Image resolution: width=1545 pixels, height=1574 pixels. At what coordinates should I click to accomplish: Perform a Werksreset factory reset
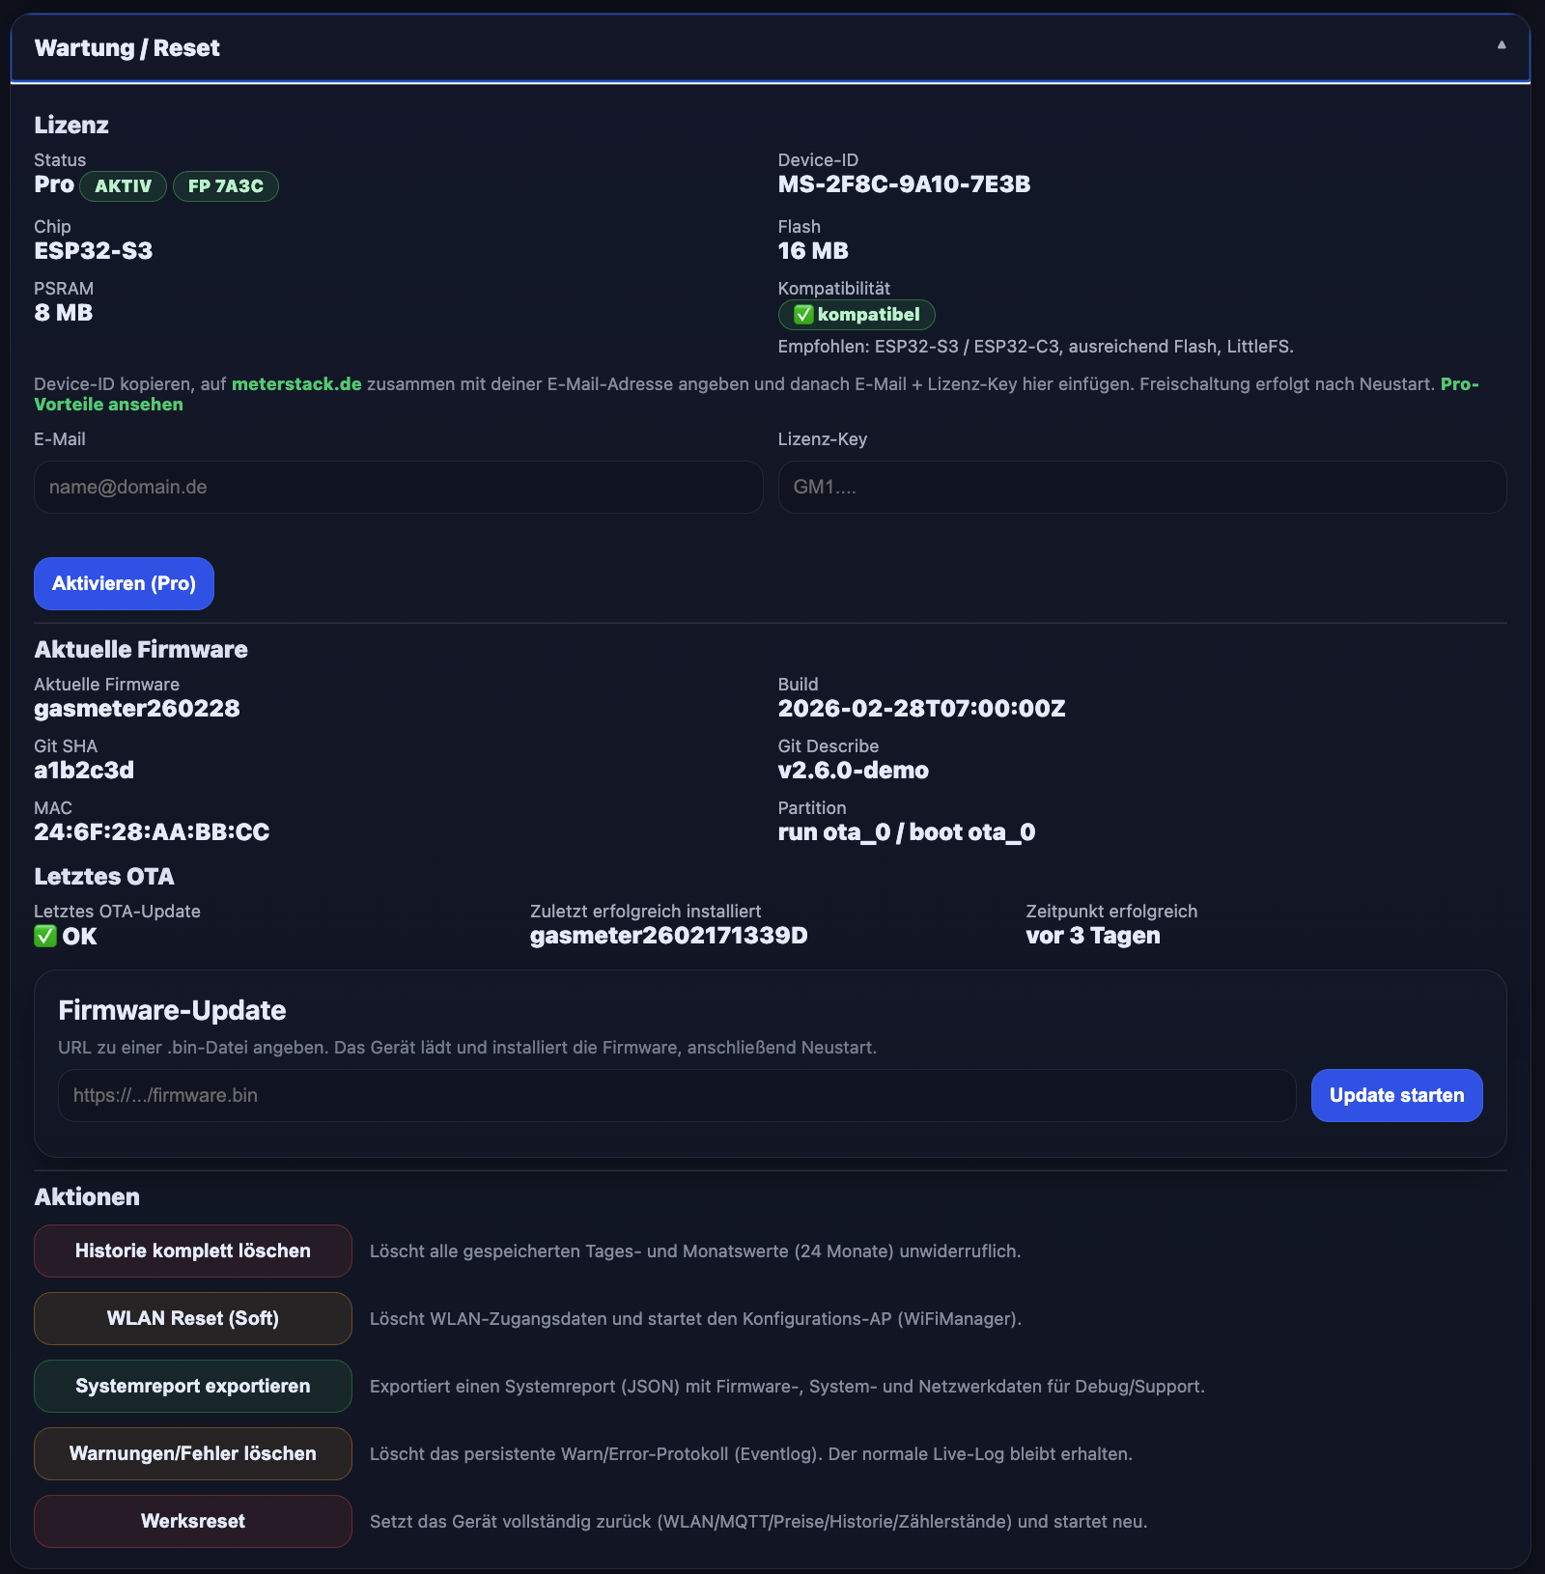192,1521
